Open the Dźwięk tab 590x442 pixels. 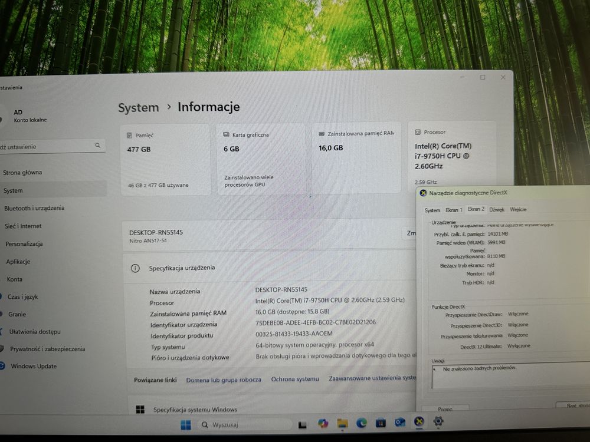tap(497, 210)
